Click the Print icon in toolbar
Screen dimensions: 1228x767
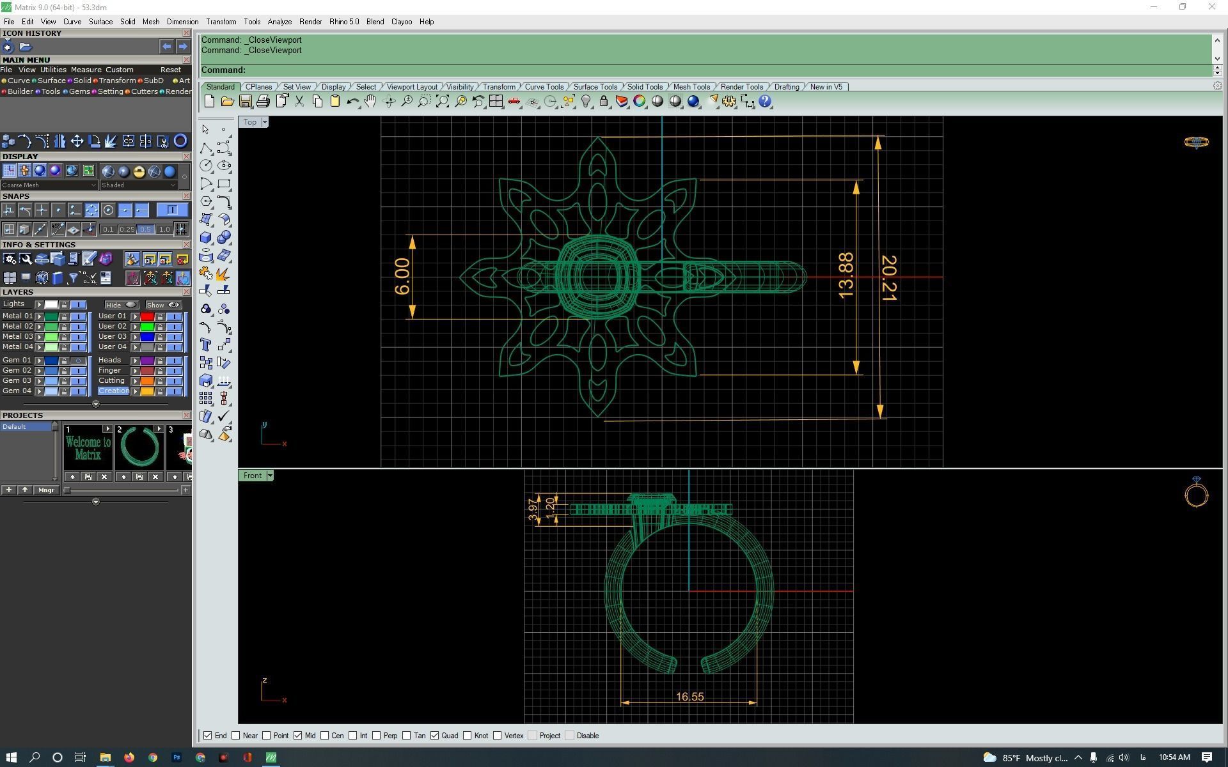pyautogui.click(x=263, y=102)
